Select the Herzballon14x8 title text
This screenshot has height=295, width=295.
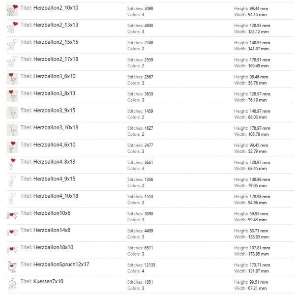[52, 230]
